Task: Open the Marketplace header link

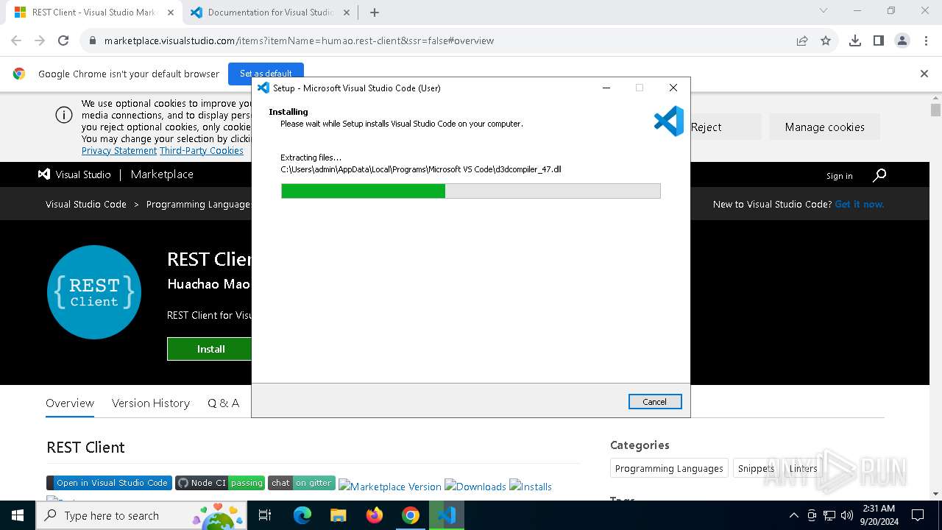Action: click(x=162, y=174)
